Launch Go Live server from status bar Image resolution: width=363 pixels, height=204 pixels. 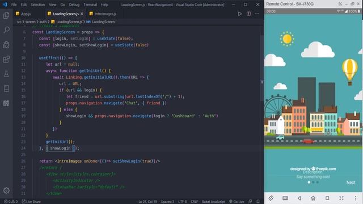pyautogui.click(x=237, y=202)
